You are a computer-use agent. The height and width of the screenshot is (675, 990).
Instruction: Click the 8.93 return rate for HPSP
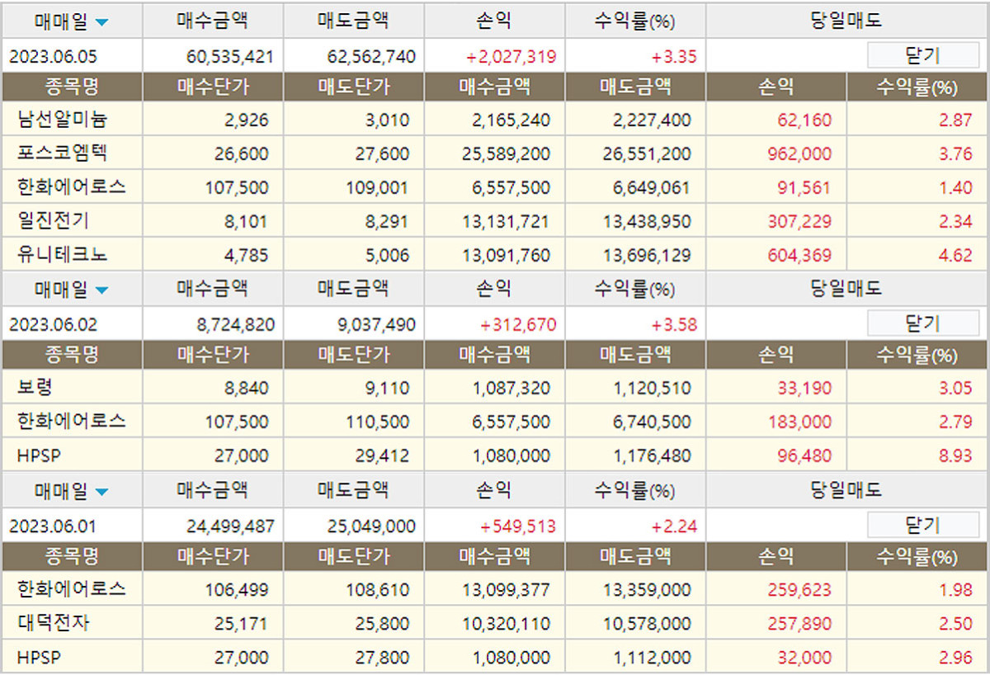click(x=955, y=456)
